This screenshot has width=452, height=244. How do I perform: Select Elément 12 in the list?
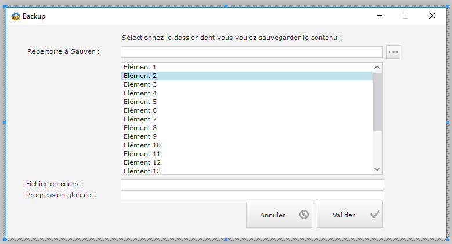142,162
